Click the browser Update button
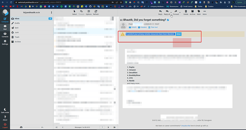The width and height of the screenshot is (246, 130). tap(240, 2)
